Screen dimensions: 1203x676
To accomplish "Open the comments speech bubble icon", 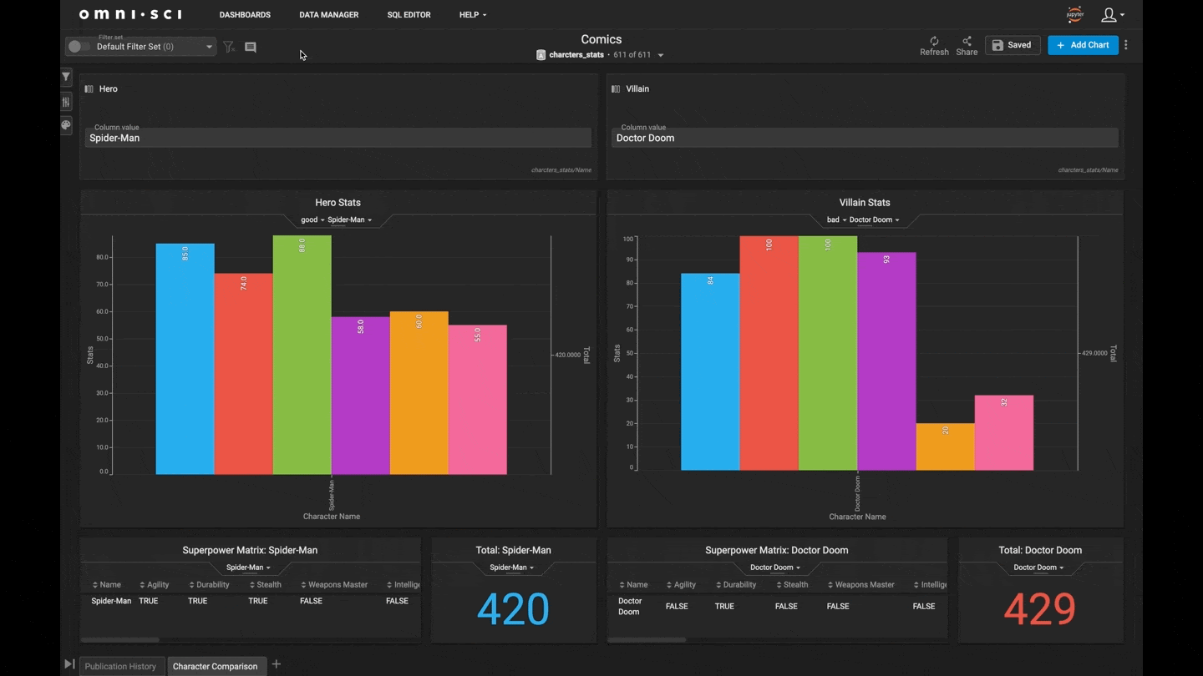I will [x=250, y=48].
